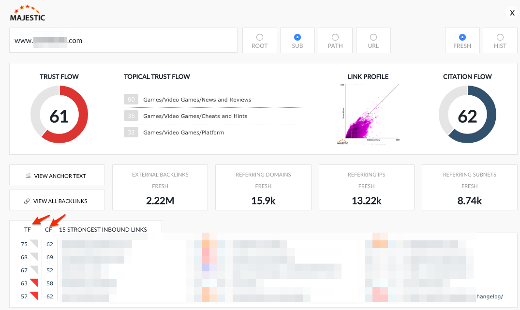Open Games/Video Games/News and Reviews topic
The width and height of the screenshot is (520, 310).
point(197,100)
